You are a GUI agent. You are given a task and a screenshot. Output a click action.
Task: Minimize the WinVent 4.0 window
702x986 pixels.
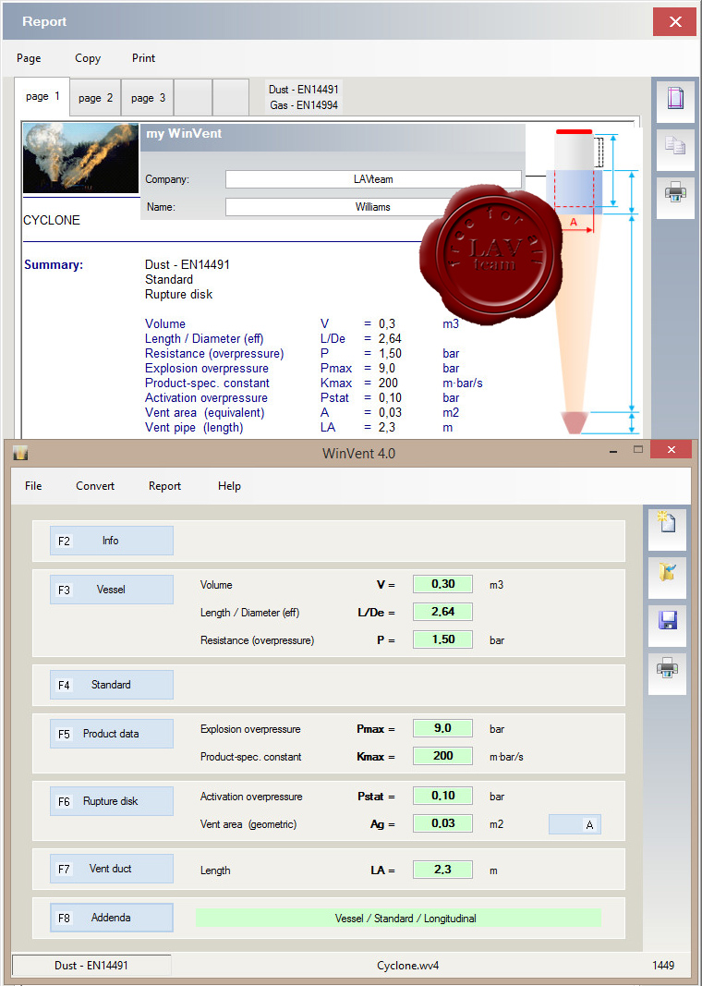point(613,451)
